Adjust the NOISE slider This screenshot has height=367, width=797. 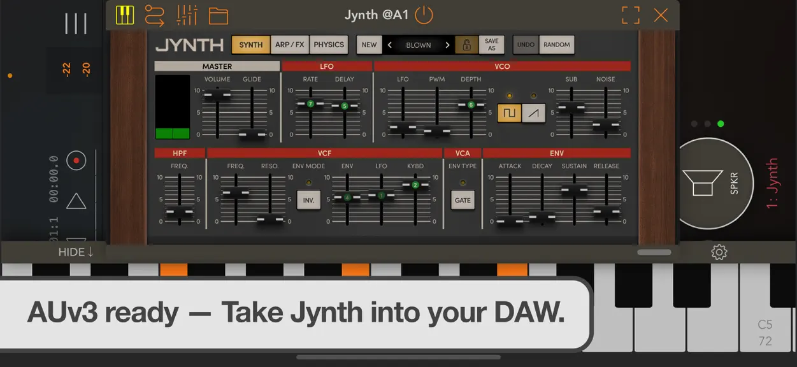coord(606,125)
